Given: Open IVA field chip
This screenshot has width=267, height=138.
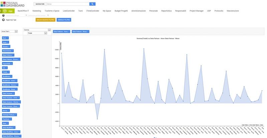Looking at the screenshot, I should 5,68.
